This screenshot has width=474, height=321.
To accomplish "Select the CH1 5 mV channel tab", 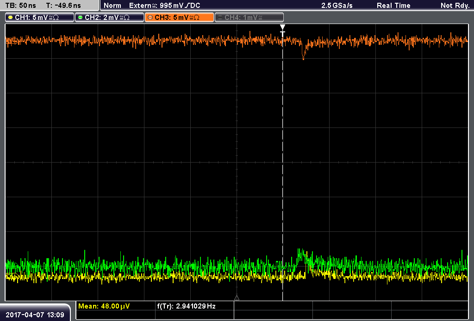I will (40, 18).
